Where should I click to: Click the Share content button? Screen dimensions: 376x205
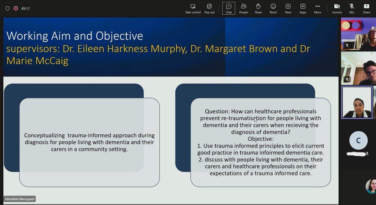pyautogui.click(x=366, y=9)
